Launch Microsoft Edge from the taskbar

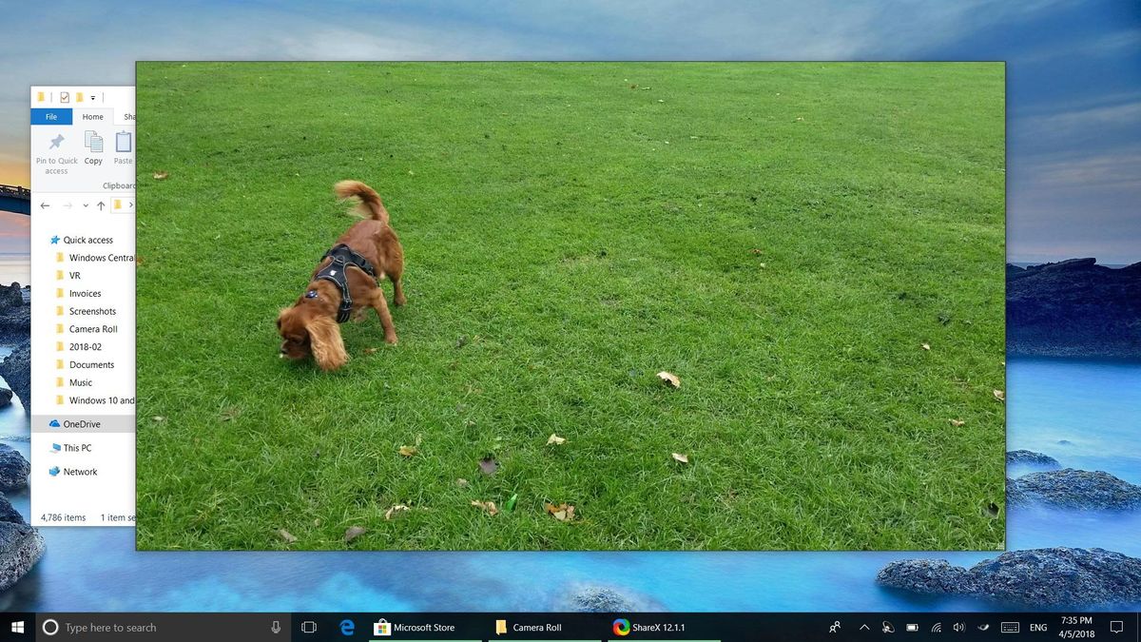click(346, 627)
